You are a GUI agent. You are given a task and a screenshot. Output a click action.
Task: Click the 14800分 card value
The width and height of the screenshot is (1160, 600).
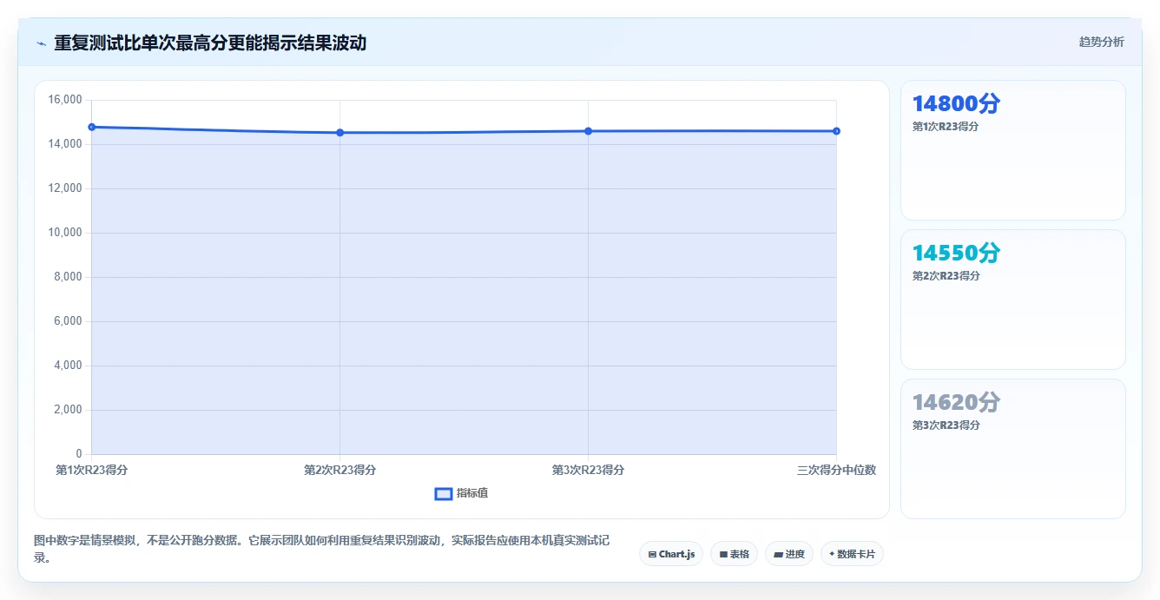coord(956,104)
